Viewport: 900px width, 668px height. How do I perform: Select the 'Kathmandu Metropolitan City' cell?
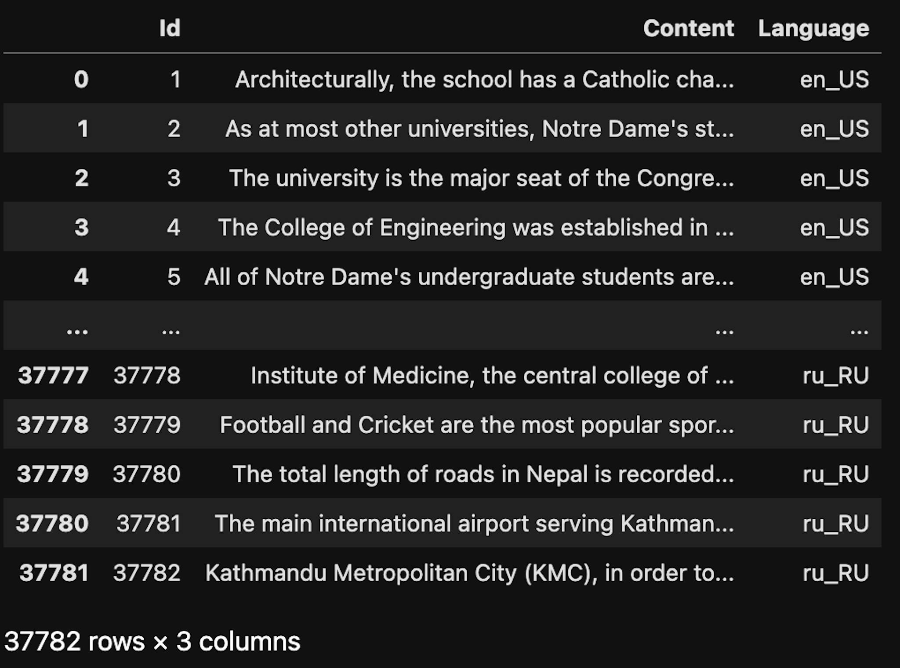[469, 573]
